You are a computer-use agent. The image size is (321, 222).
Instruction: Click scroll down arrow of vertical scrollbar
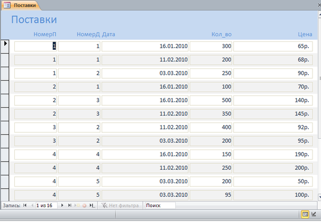tap(319, 197)
